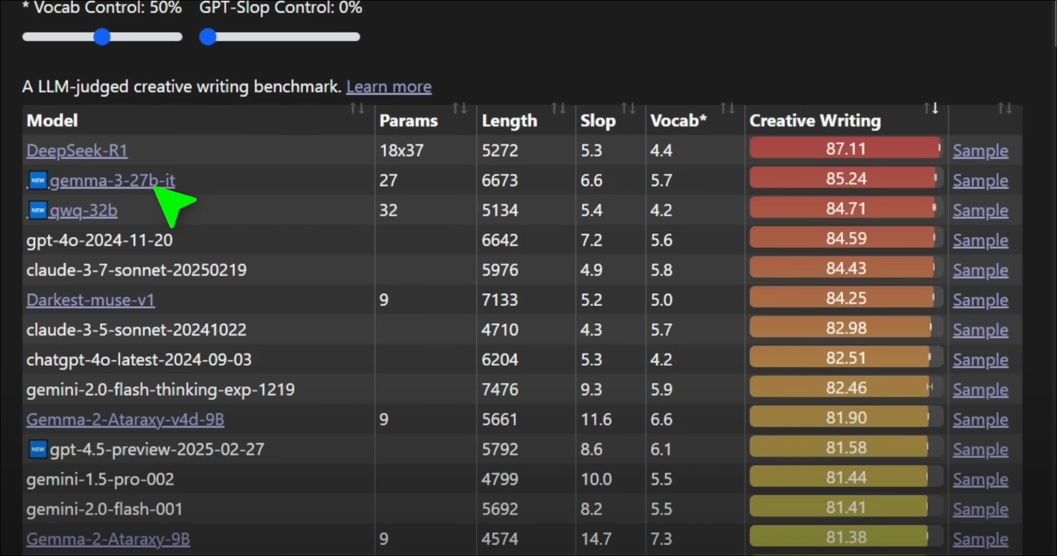Click sort arrows above Sample column
Image resolution: width=1057 pixels, height=556 pixels.
coord(1005,108)
